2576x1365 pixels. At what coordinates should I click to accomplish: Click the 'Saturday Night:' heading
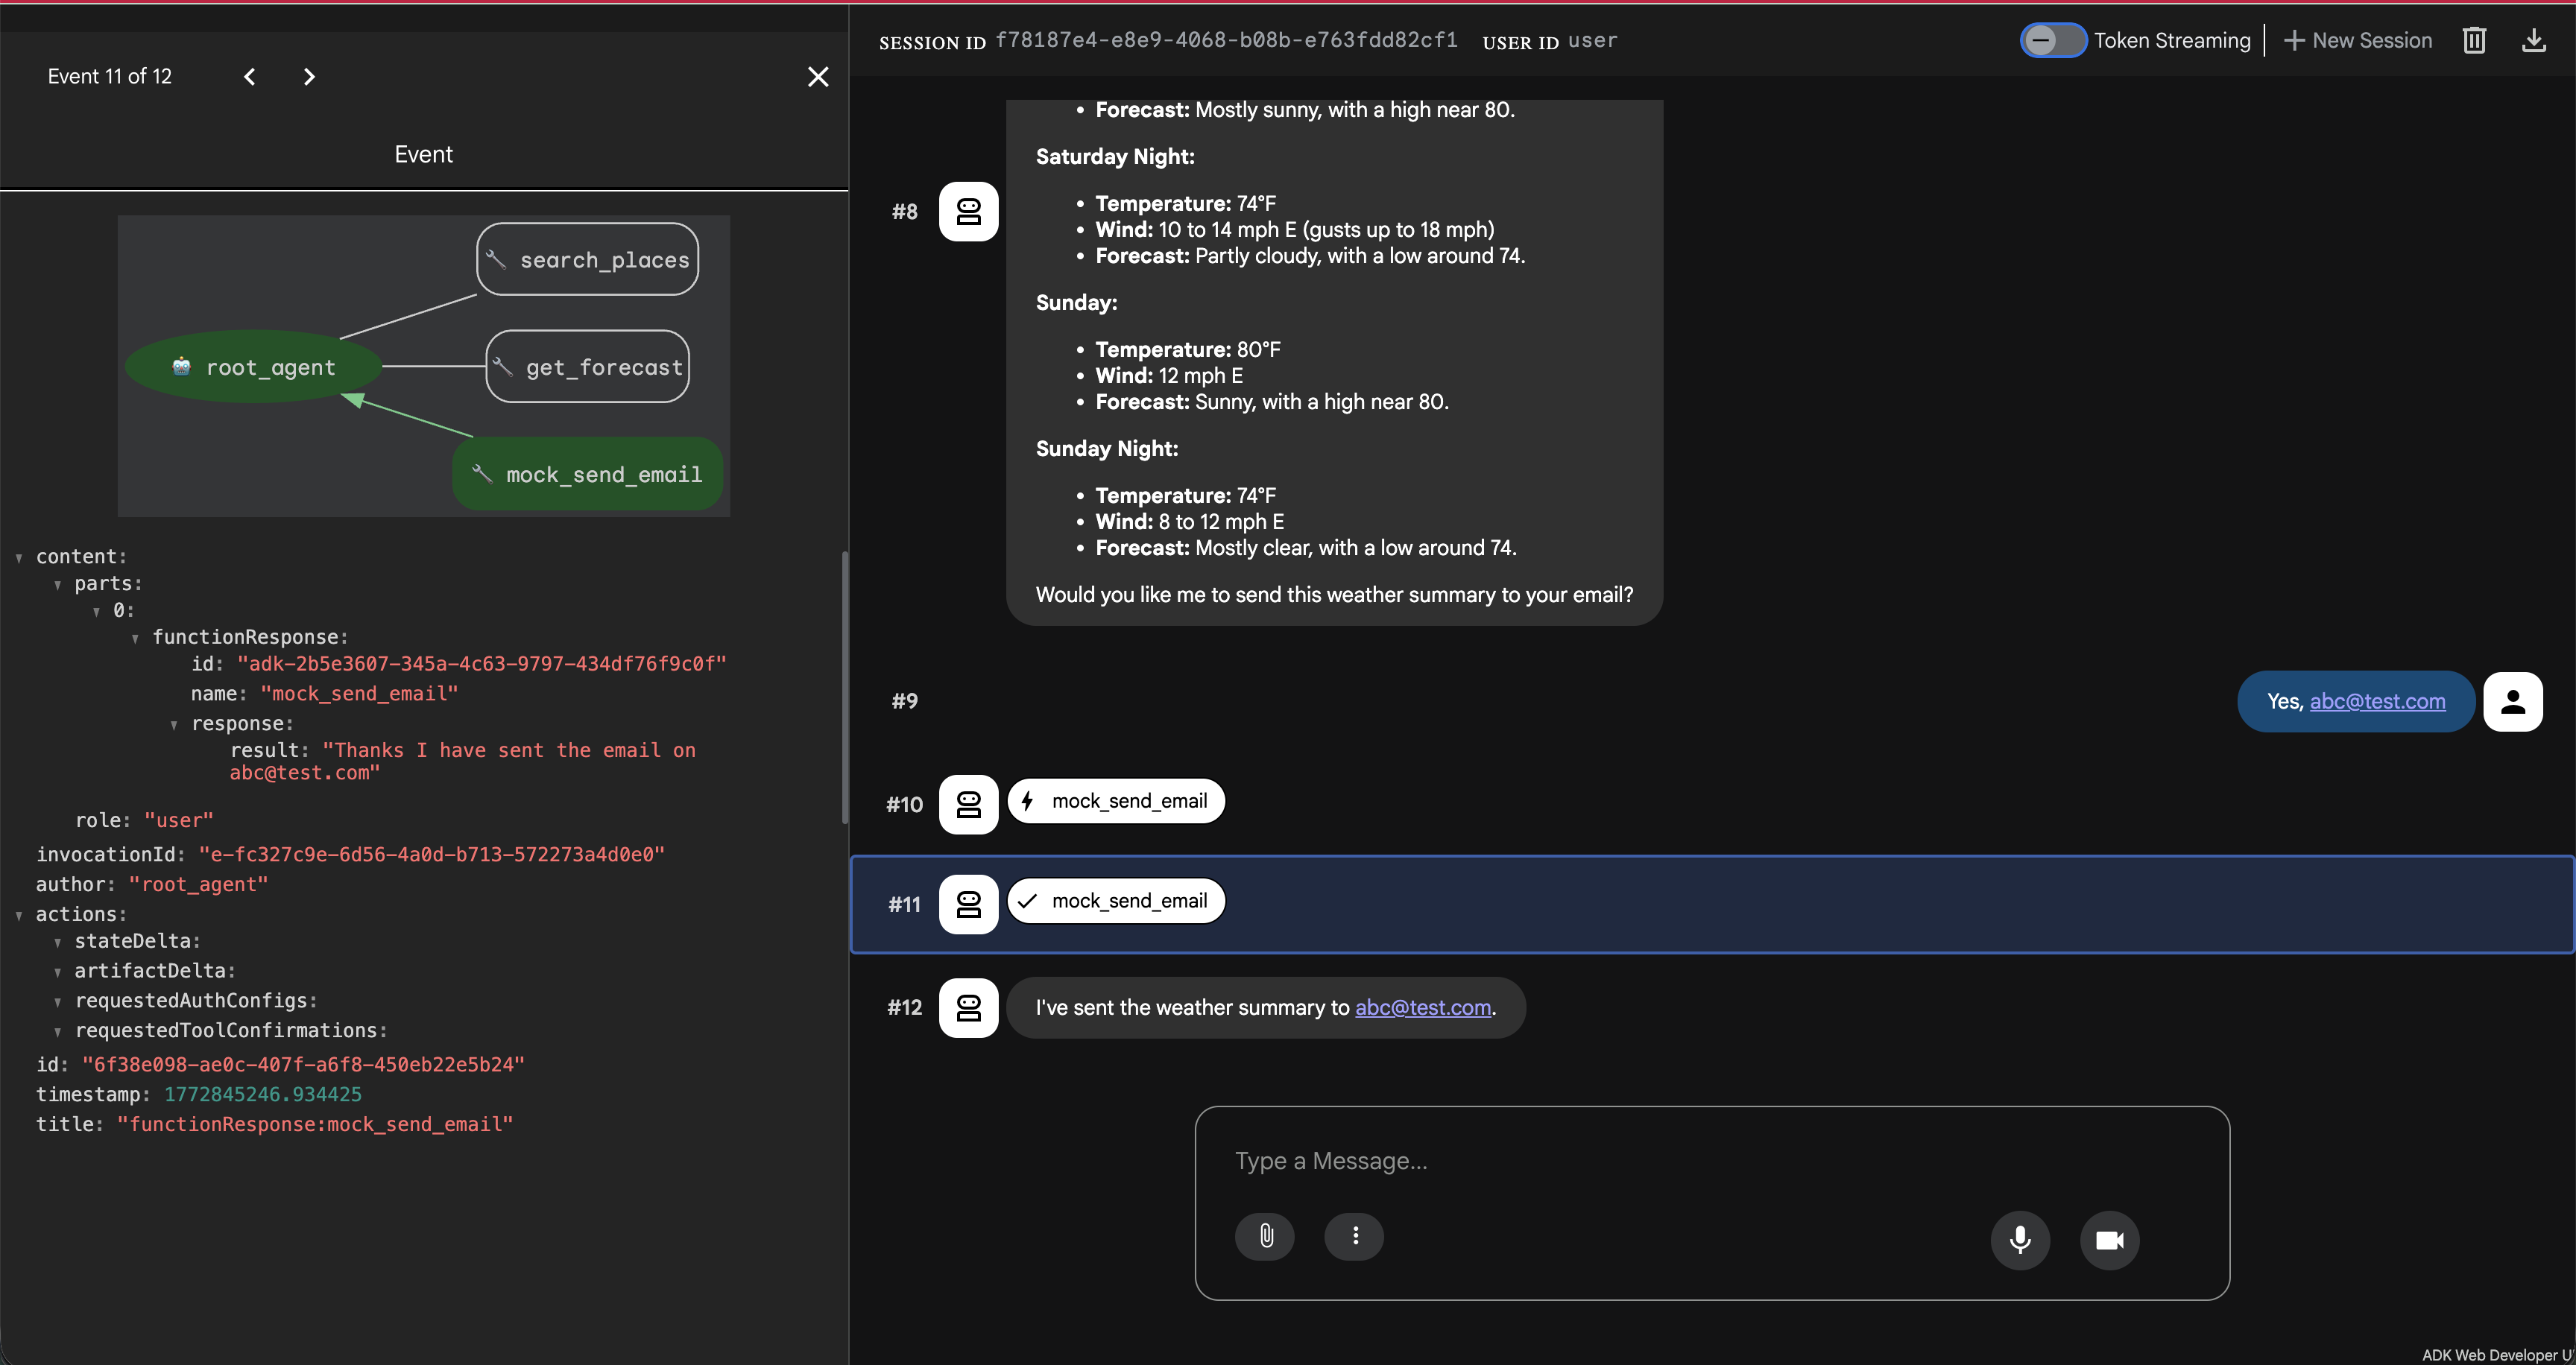(x=1115, y=157)
